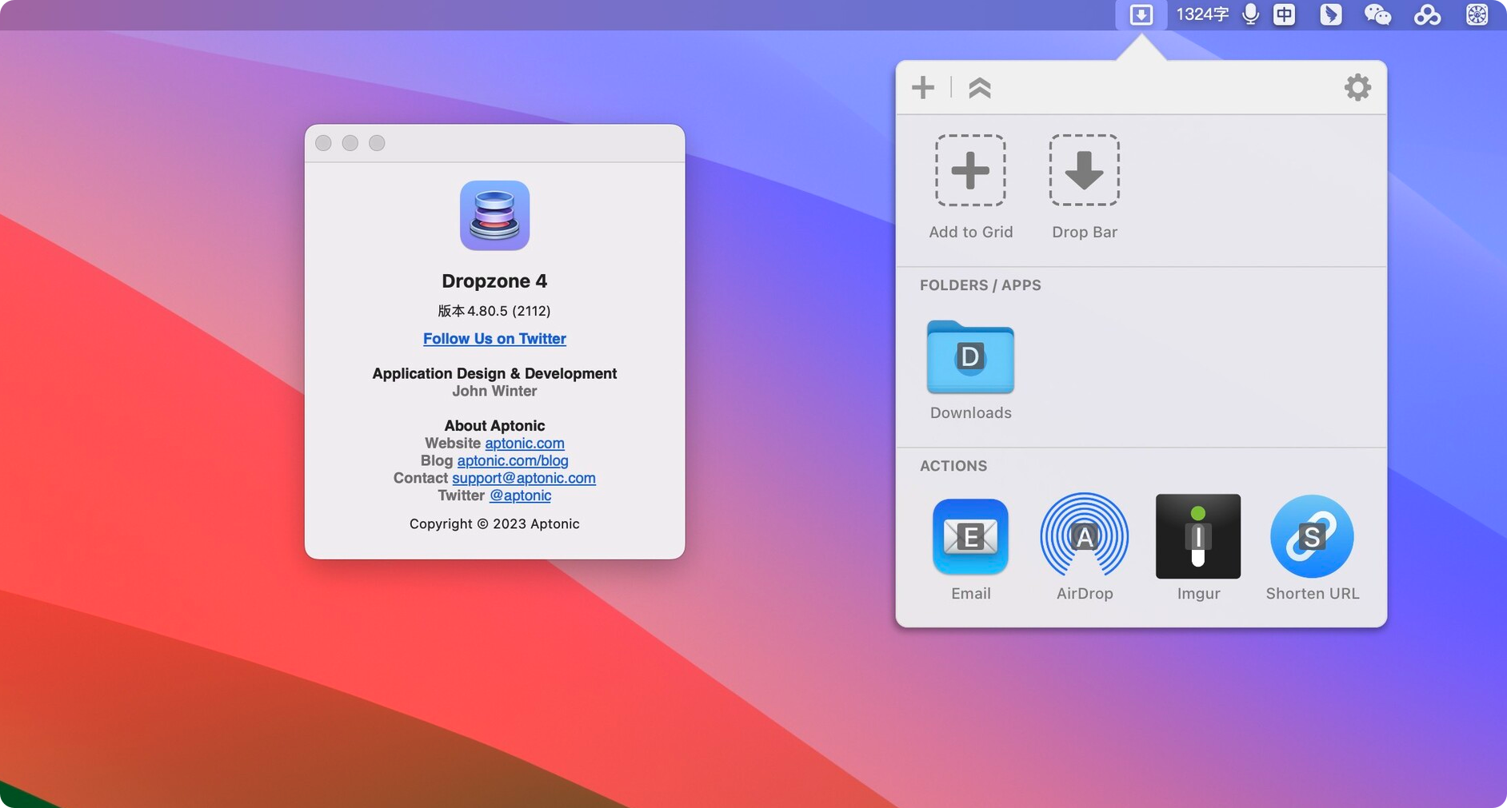Click the FOLDERS / APPS section header

click(x=980, y=285)
